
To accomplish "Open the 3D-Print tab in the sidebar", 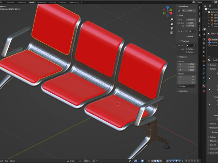I will (199, 28).
